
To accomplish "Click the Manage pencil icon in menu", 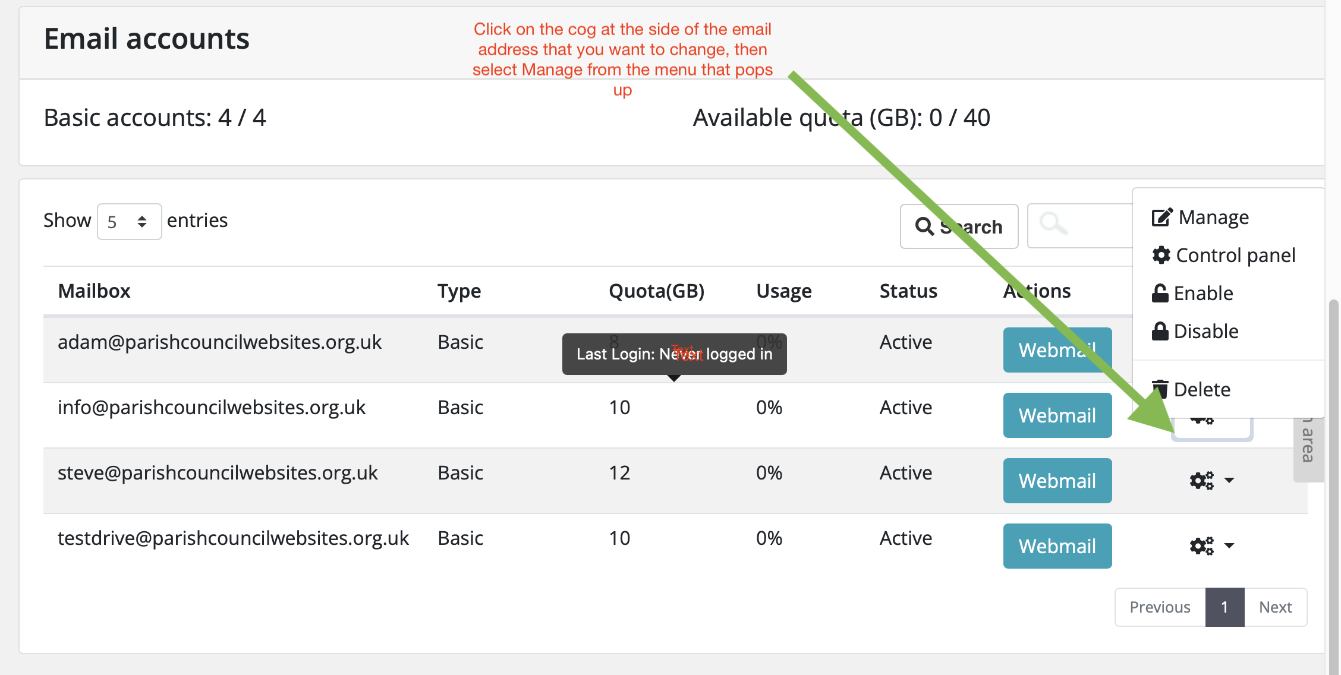I will [1162, 217].
